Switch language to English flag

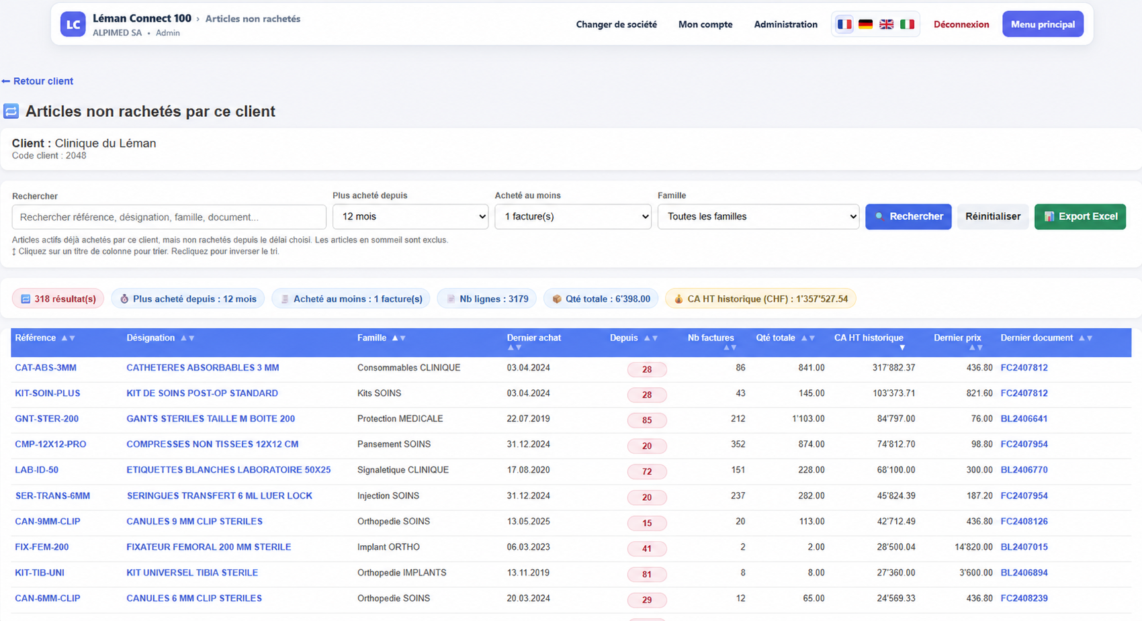886,24
